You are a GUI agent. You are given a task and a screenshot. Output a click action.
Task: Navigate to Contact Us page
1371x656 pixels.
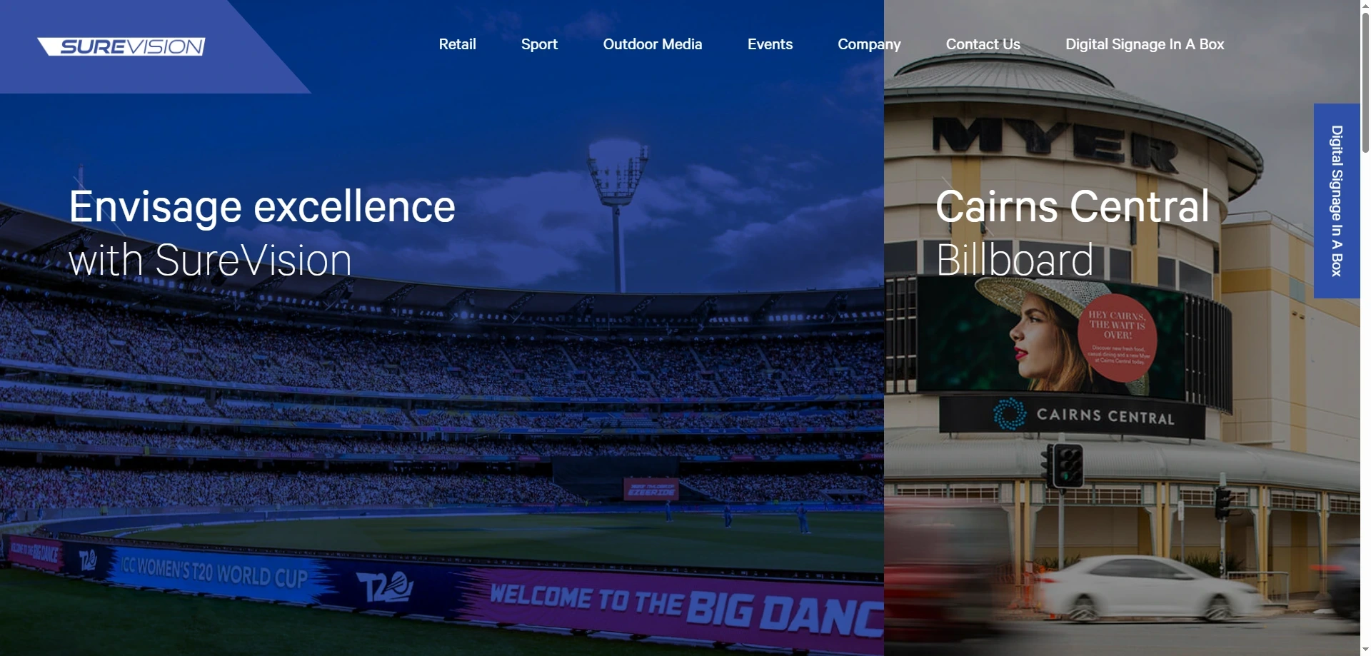tap(983, 44)
